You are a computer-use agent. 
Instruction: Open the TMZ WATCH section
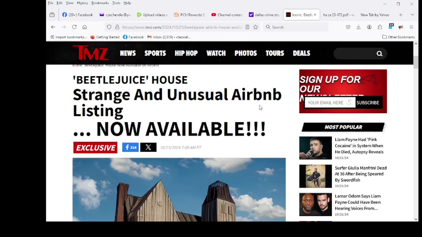[x=216, y=53]
